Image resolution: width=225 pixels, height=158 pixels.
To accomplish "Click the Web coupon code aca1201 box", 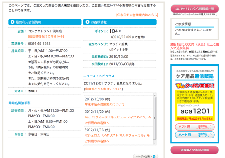I will 195,110.
